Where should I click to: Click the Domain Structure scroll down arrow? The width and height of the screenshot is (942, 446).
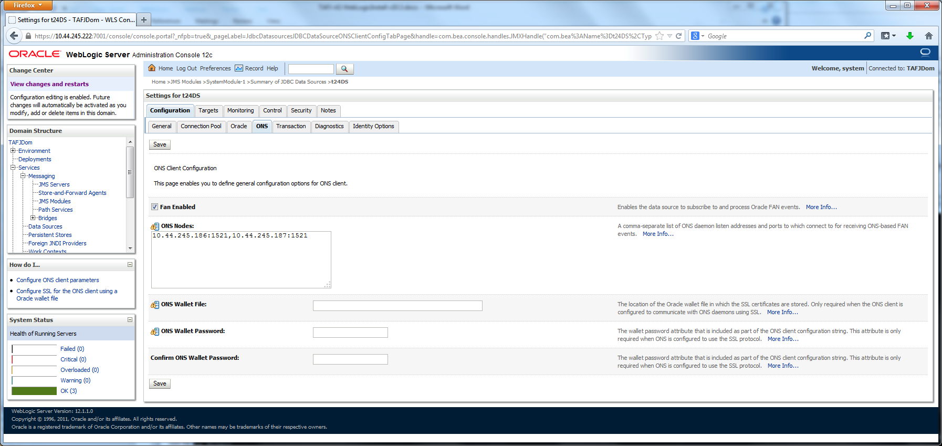130,248
